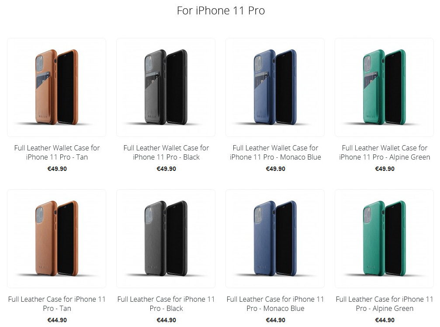The image size is (440, 327).
Task: Click 'Full Leather Case - Monaco Blue' title link
Action: coord(275,303)
